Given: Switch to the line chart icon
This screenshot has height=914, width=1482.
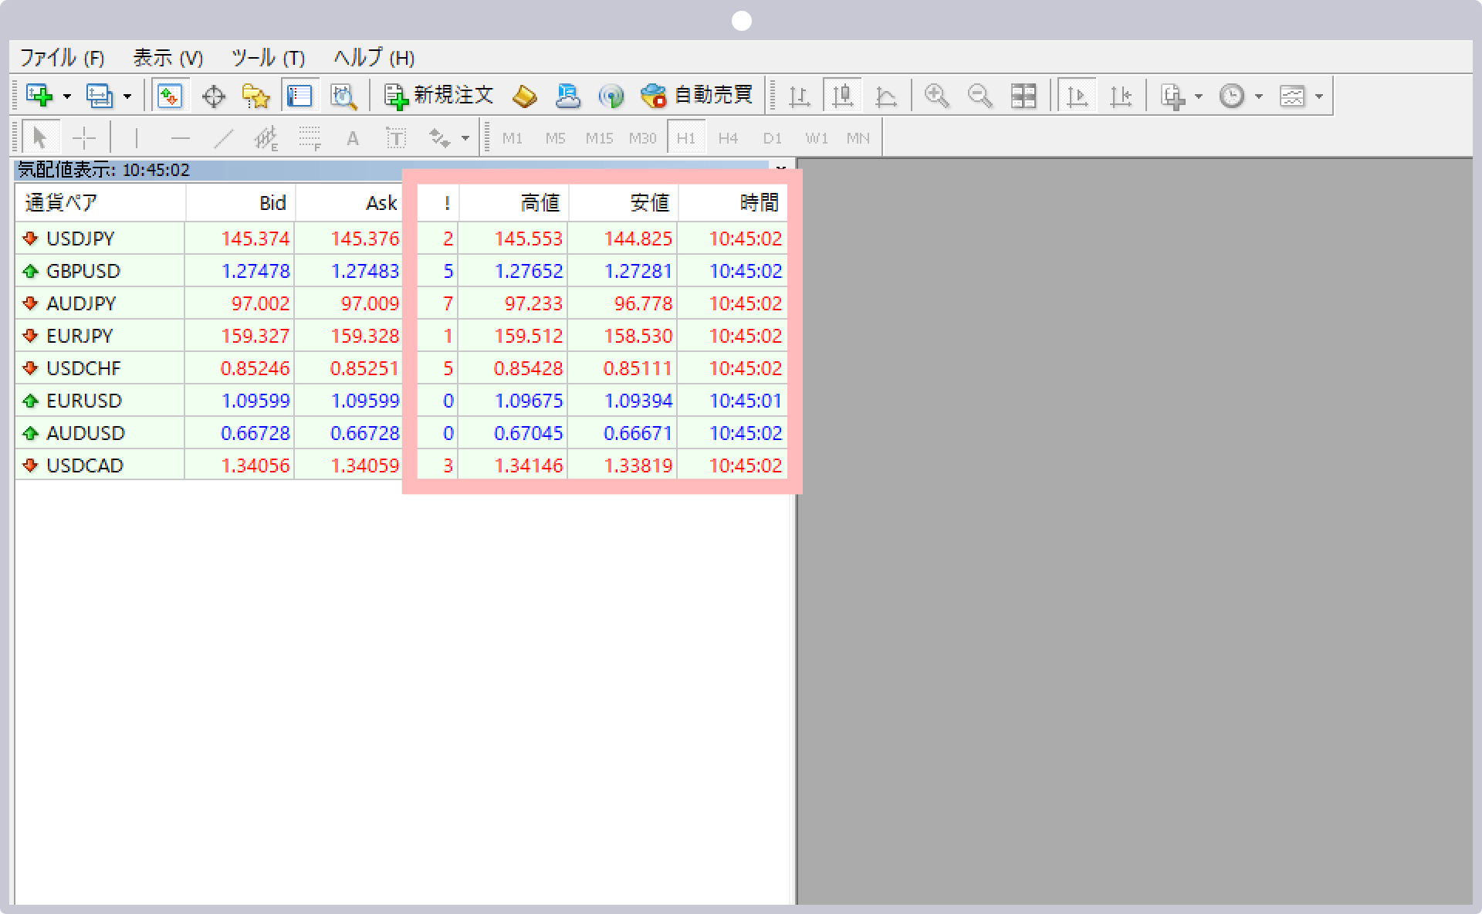Looking at the screenshot, I should [886, 96].
